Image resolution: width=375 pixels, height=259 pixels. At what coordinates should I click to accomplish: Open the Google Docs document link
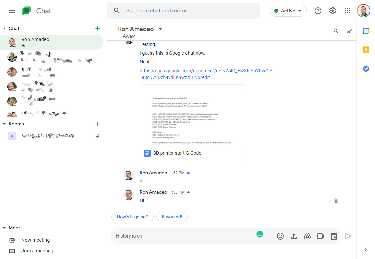click(206, 74)
